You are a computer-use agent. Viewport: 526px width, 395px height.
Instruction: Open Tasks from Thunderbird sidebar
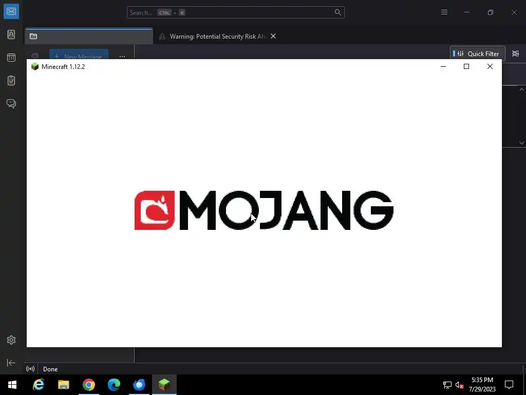(x=11, y=81)
